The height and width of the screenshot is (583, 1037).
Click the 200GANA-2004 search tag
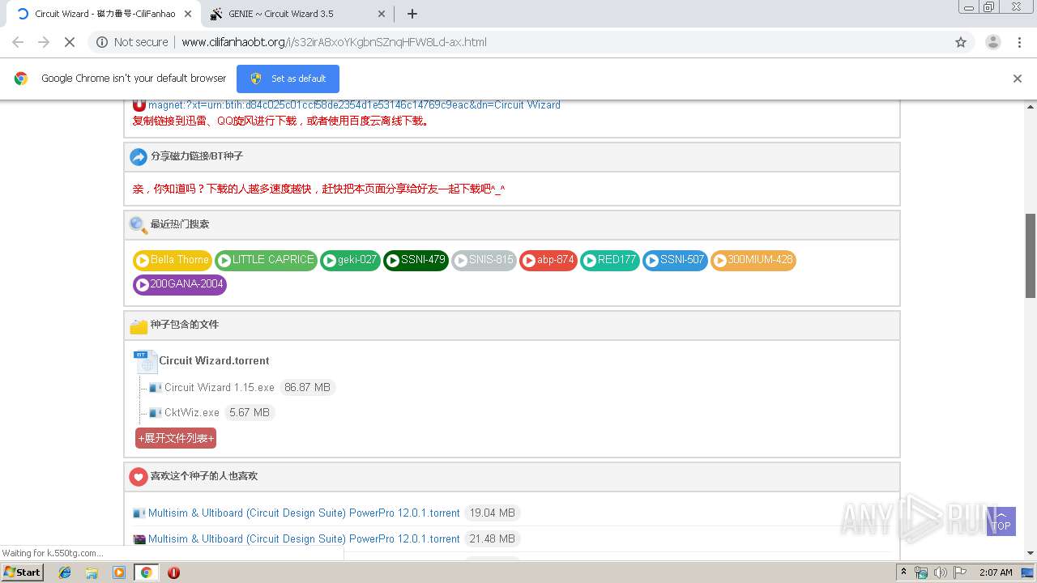[180, 284]
